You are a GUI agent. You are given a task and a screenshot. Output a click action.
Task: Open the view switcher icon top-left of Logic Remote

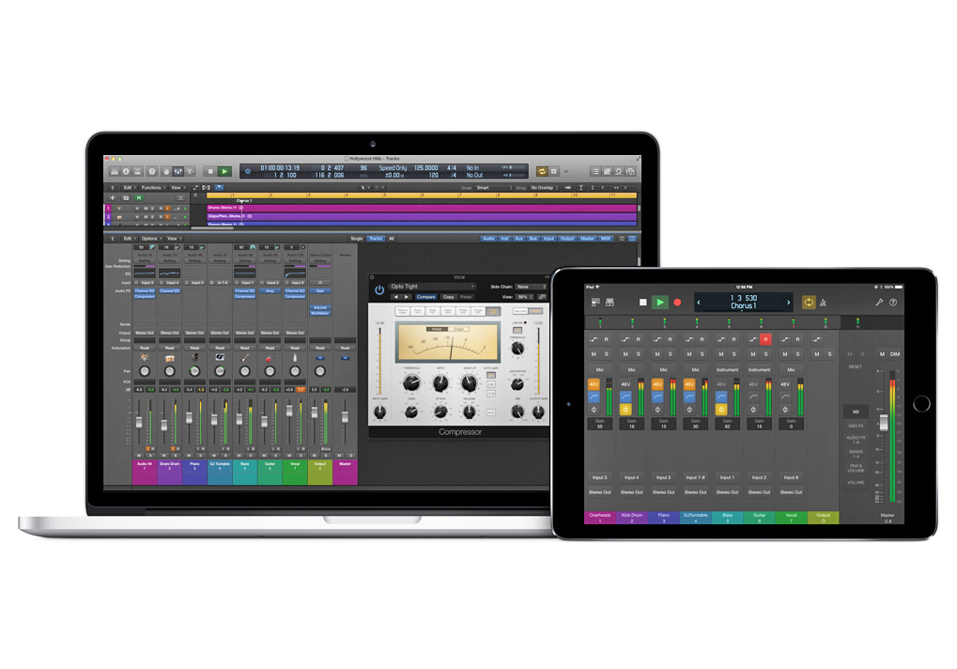tap(594, 302)
